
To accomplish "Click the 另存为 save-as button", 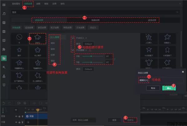I will (x=130, y=120).
